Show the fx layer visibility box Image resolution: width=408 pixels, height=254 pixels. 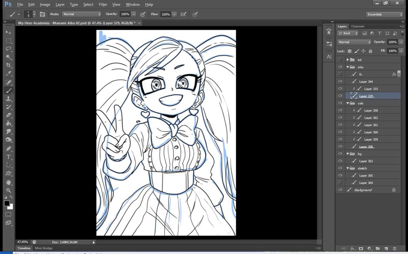pos(340,74)
